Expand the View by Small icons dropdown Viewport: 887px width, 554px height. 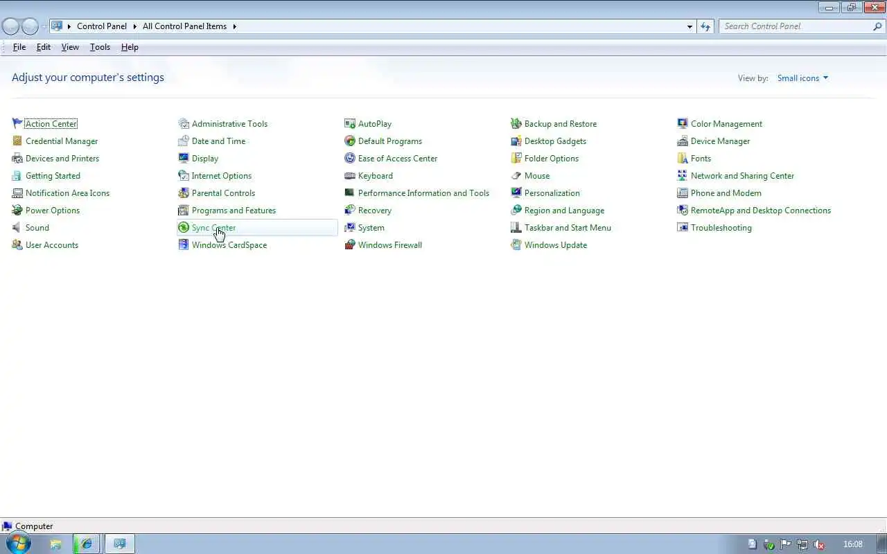pos(802,78)
